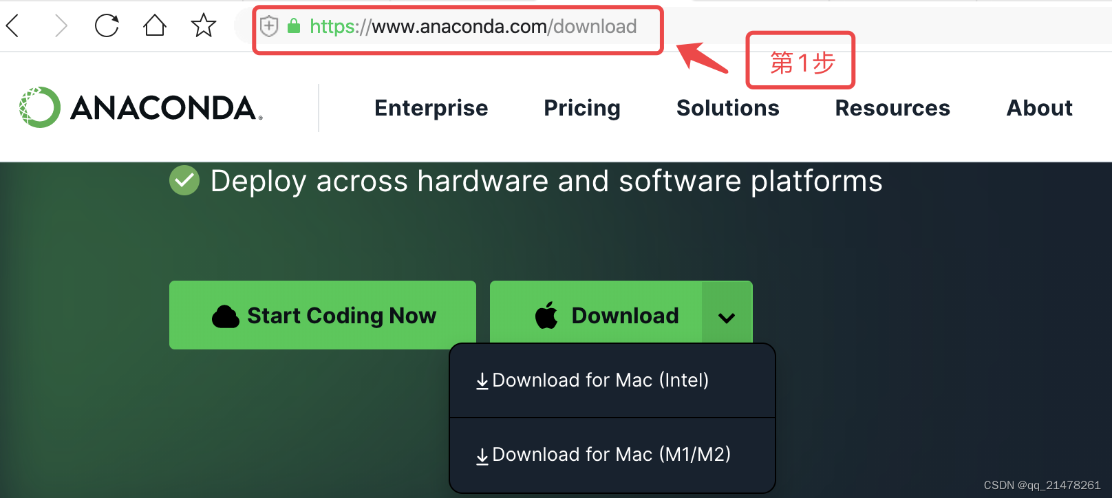Open the Resources menu
Screen dimensions: 1112x498
pos(892,108)
